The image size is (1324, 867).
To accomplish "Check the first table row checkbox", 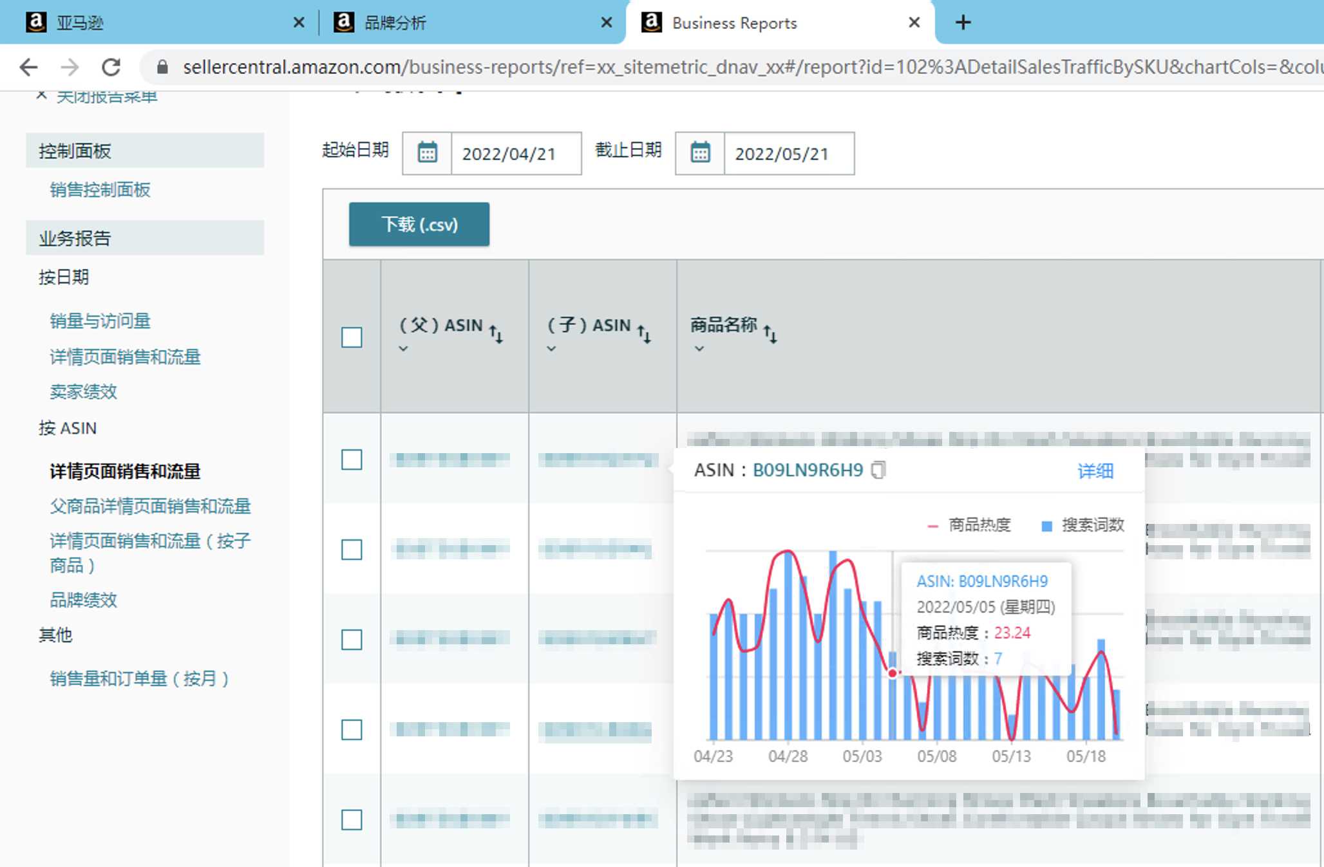I will 352,460.
